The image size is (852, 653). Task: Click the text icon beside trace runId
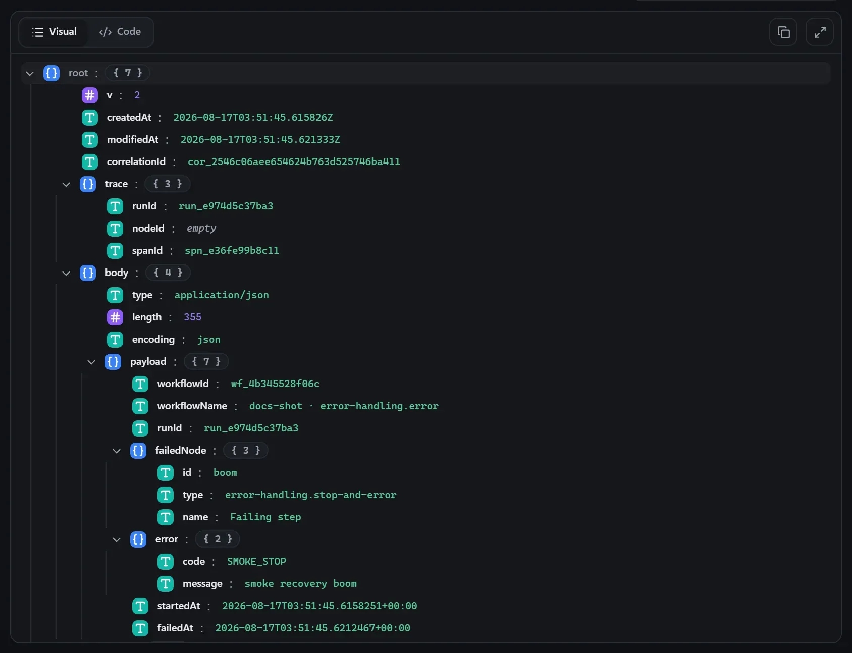point(115,206)
